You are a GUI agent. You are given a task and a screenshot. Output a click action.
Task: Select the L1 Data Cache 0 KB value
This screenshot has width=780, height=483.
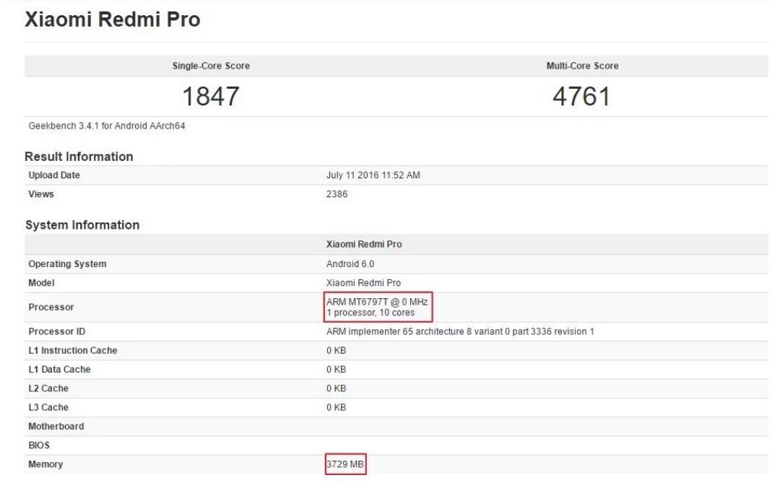click(x=337, y=369)
